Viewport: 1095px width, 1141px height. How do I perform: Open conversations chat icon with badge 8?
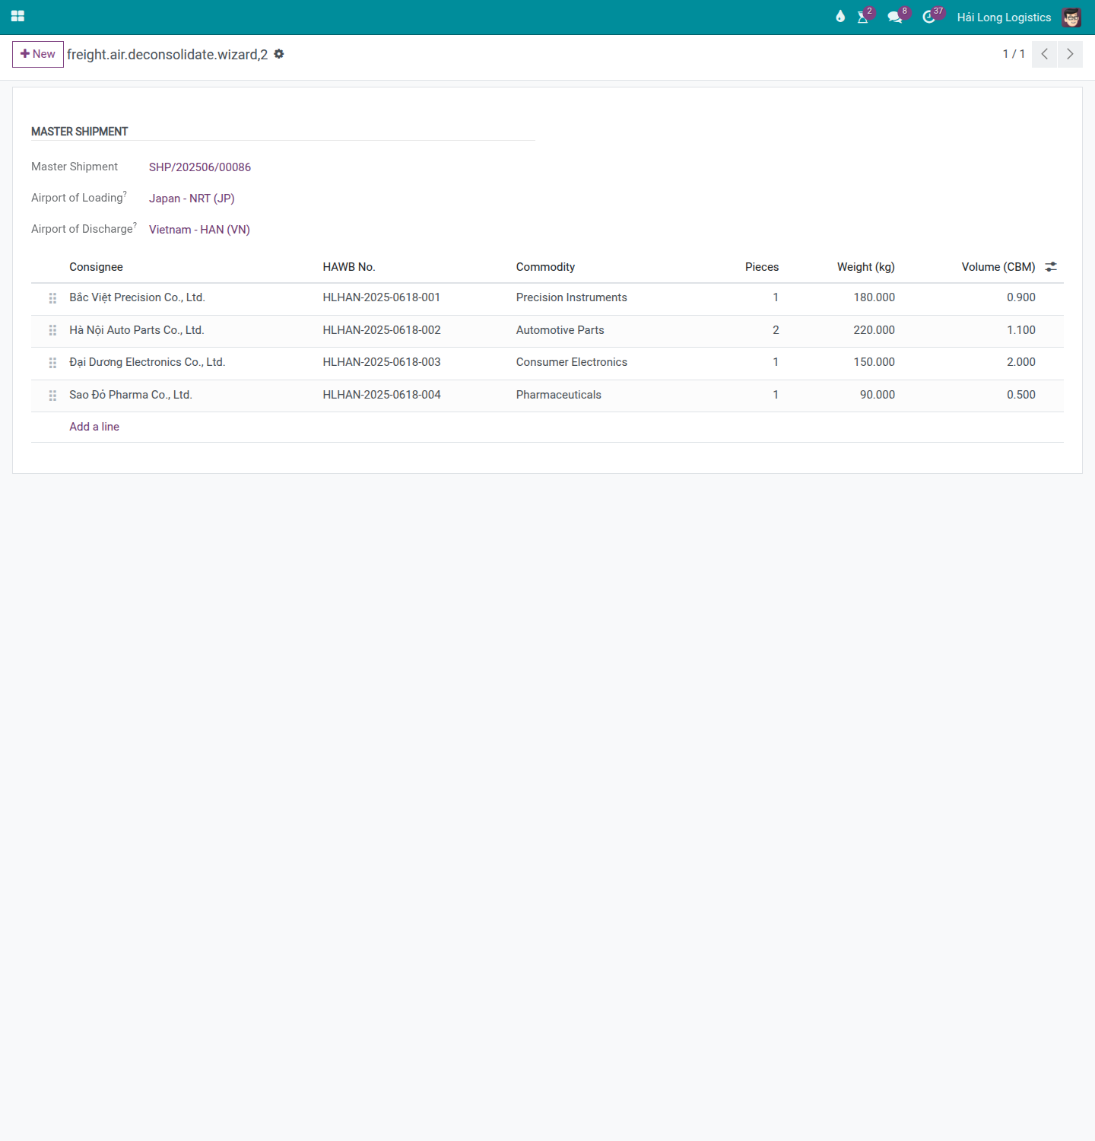click(x=897, y=17)
